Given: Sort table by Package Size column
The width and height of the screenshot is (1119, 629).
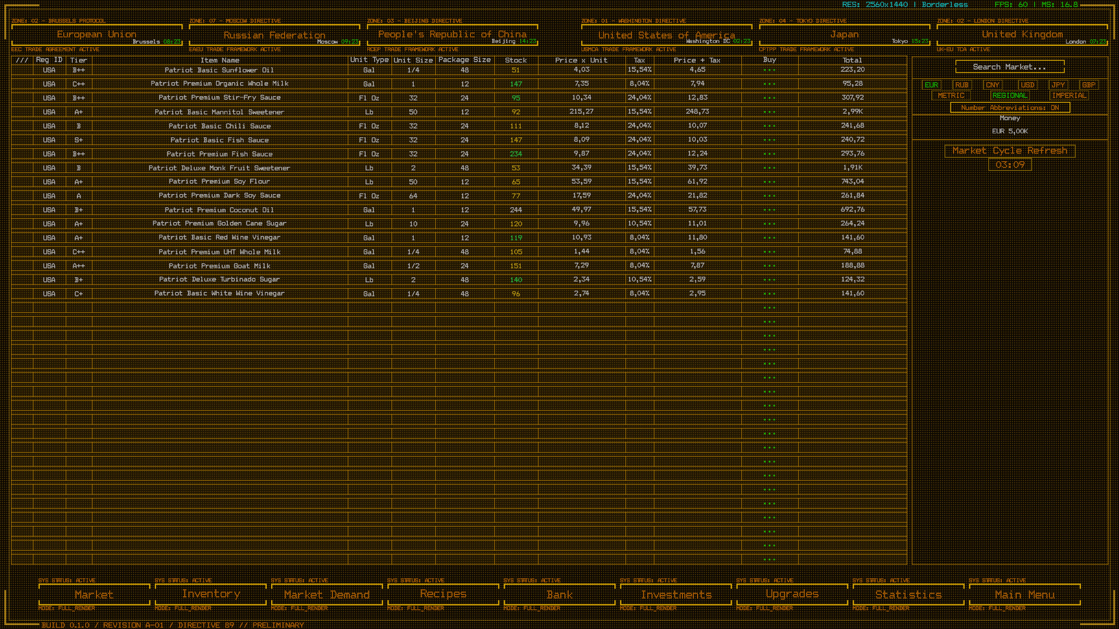Looking at the screenshot, I should (x=465, y=60).
